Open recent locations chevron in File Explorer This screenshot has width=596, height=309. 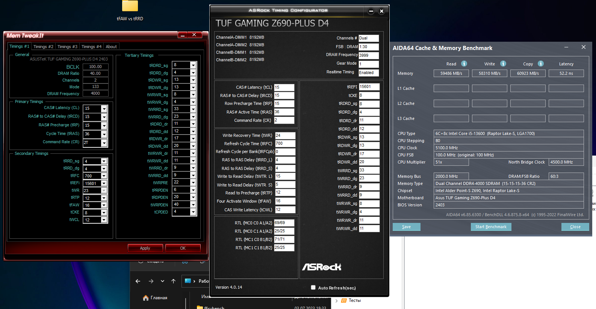tap(162, 281)
